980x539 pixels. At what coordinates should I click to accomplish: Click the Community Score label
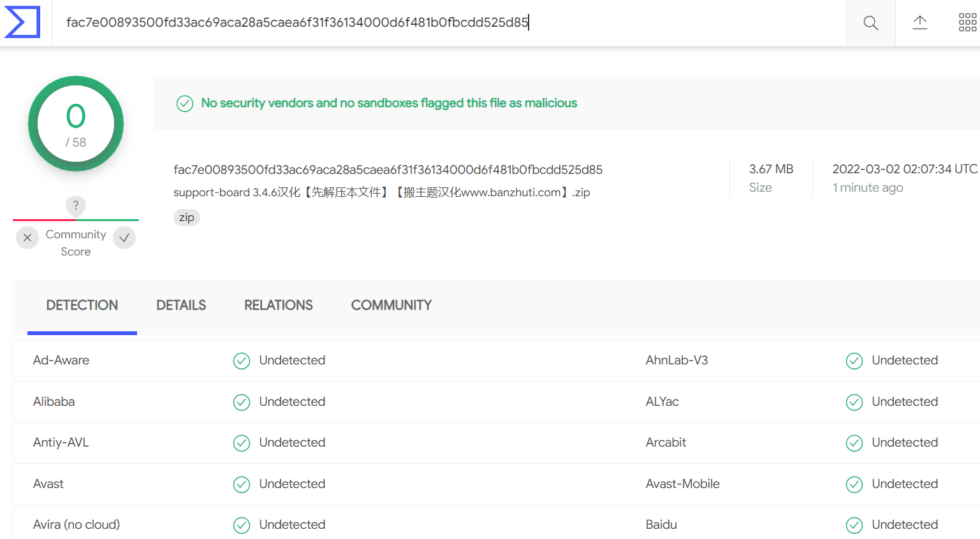pyautogui.click(x=76, y=243)
